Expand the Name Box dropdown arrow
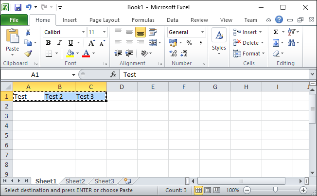 [x=73, y=75]
